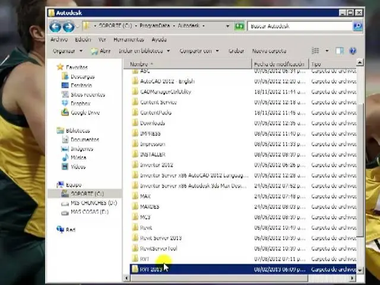Select the Música library
This screenshot has width=380, height=285.
click(x=78, y=158)
